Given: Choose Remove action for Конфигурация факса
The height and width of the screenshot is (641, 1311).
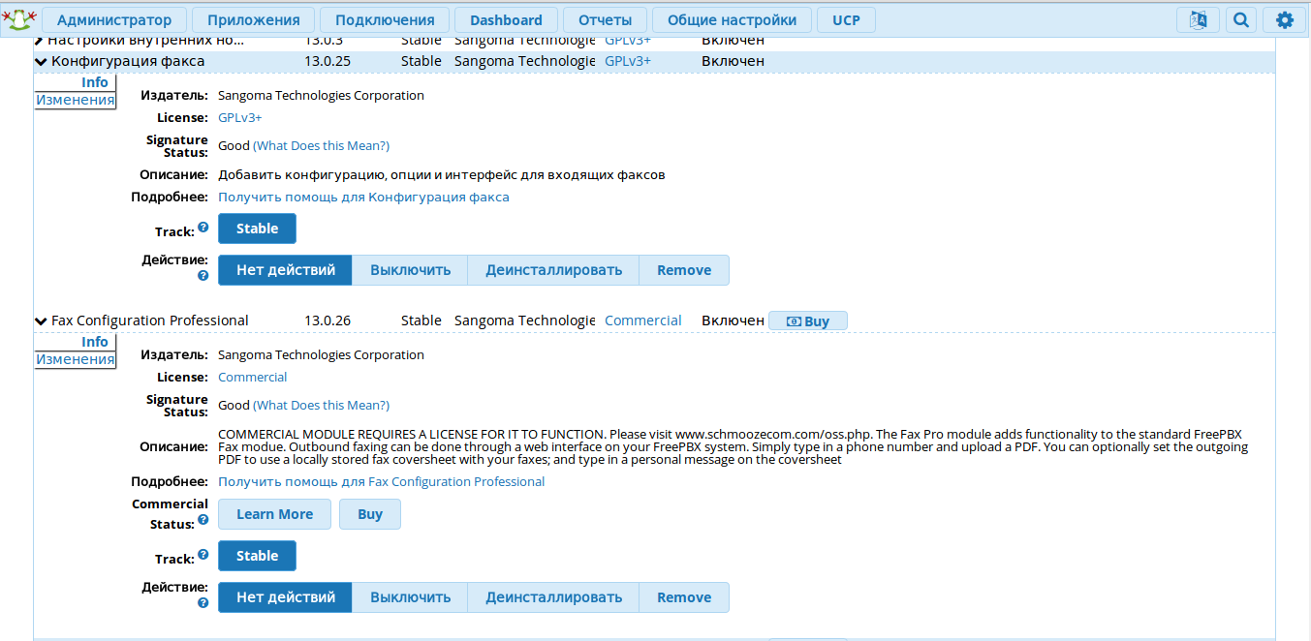Looking at the screenshot, I should 683,270.
